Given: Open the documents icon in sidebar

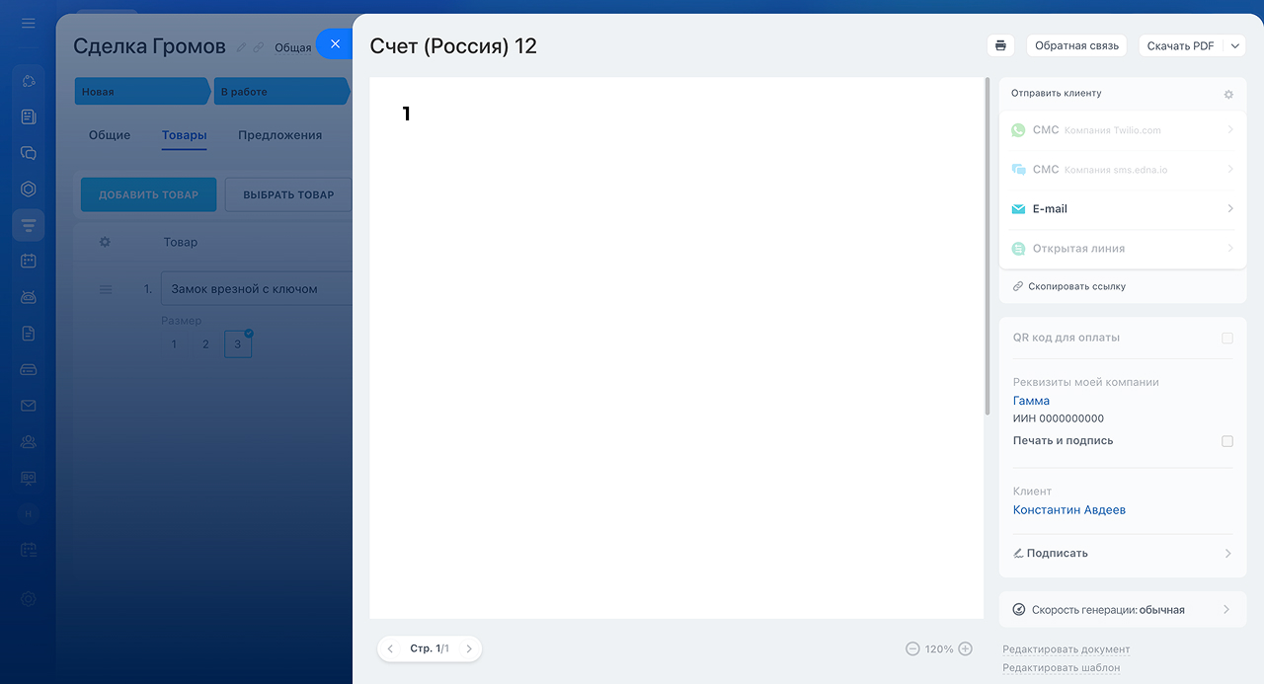Looking at the screenshot, I should [x=28, y=334].
